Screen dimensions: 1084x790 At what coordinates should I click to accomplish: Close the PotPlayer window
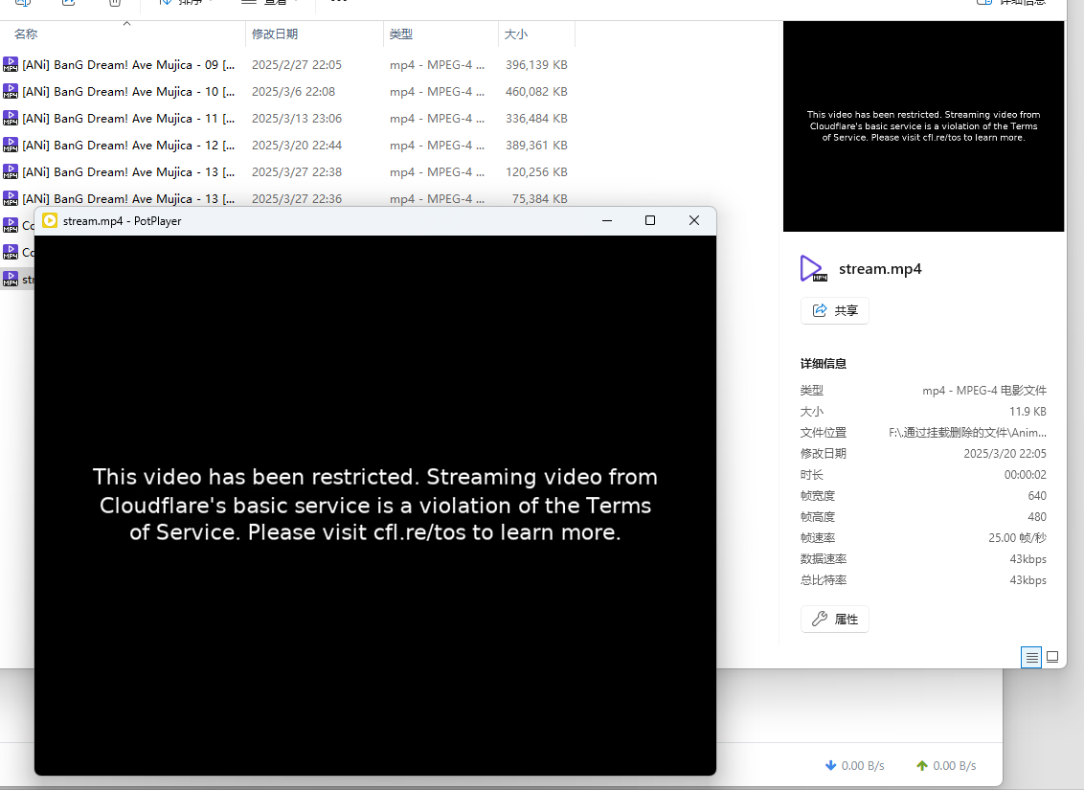(694, 220)
